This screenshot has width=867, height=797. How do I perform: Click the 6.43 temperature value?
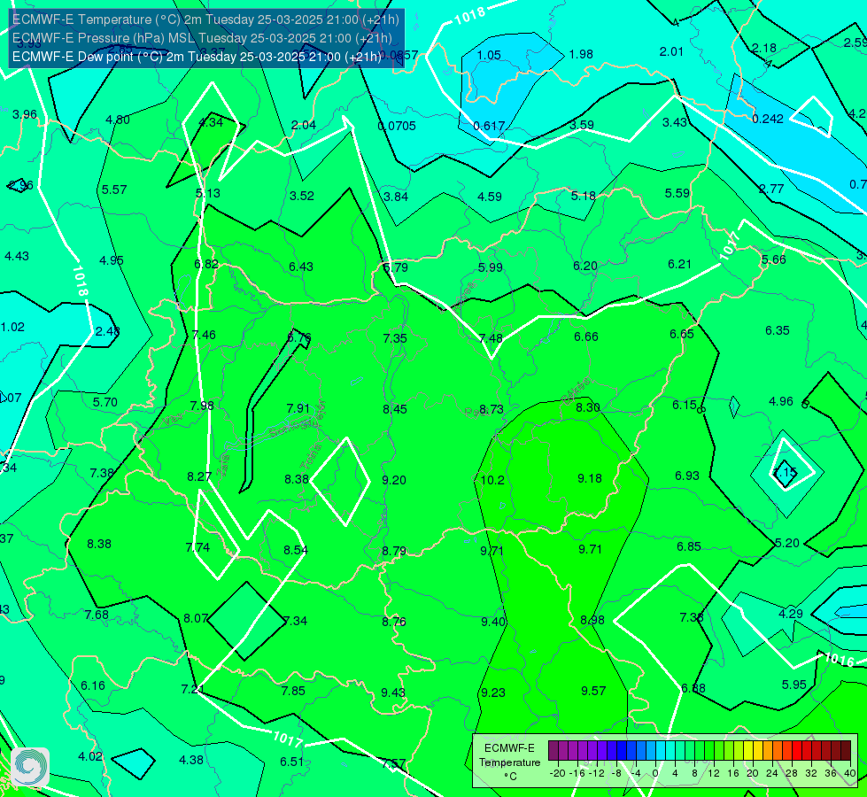pyautogui.click(x=301, y=267)
